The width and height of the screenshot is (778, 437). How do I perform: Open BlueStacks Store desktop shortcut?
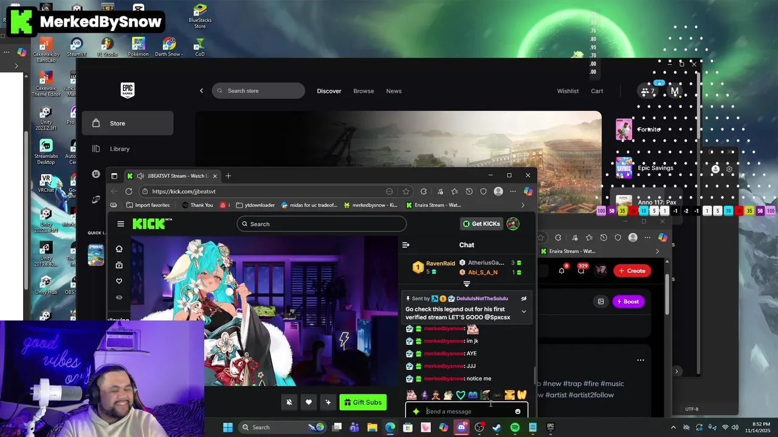(x=199, y=16)
